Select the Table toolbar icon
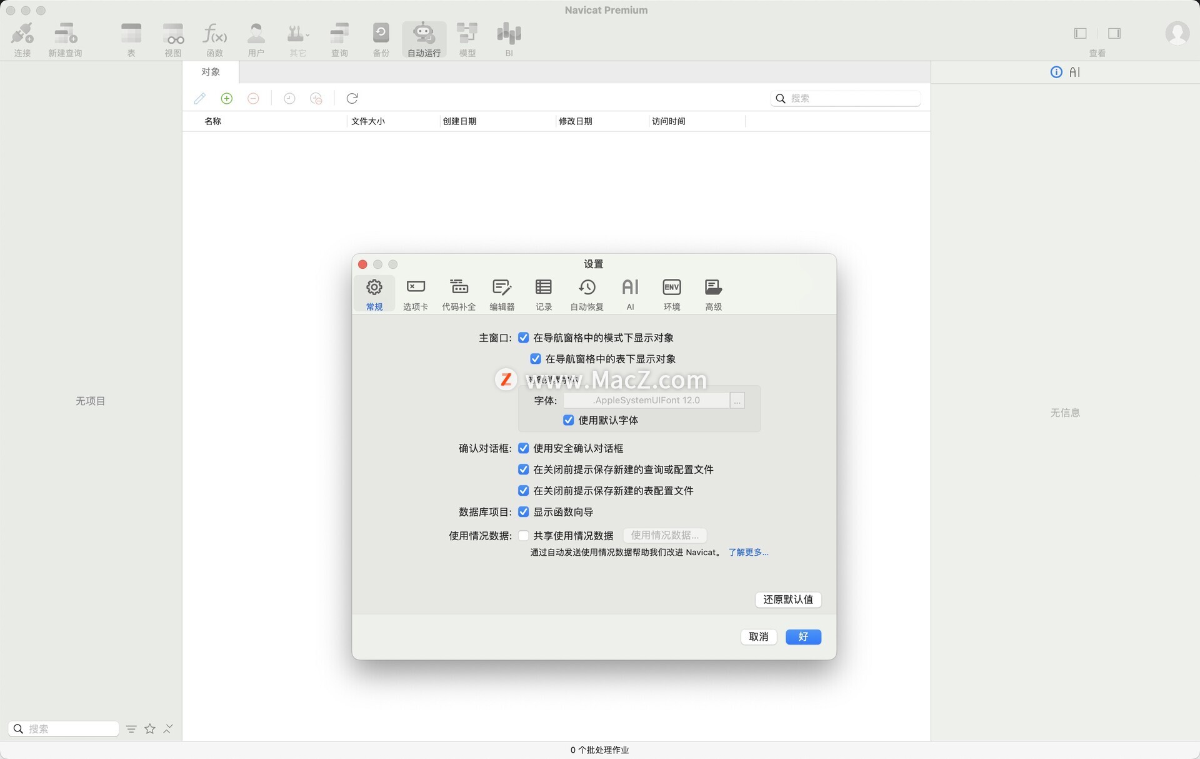This screenshot has width=1200, height=759. click(x=131, y=39)
